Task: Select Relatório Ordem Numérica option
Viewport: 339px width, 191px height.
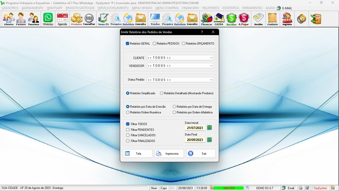Action: (128, 112)
